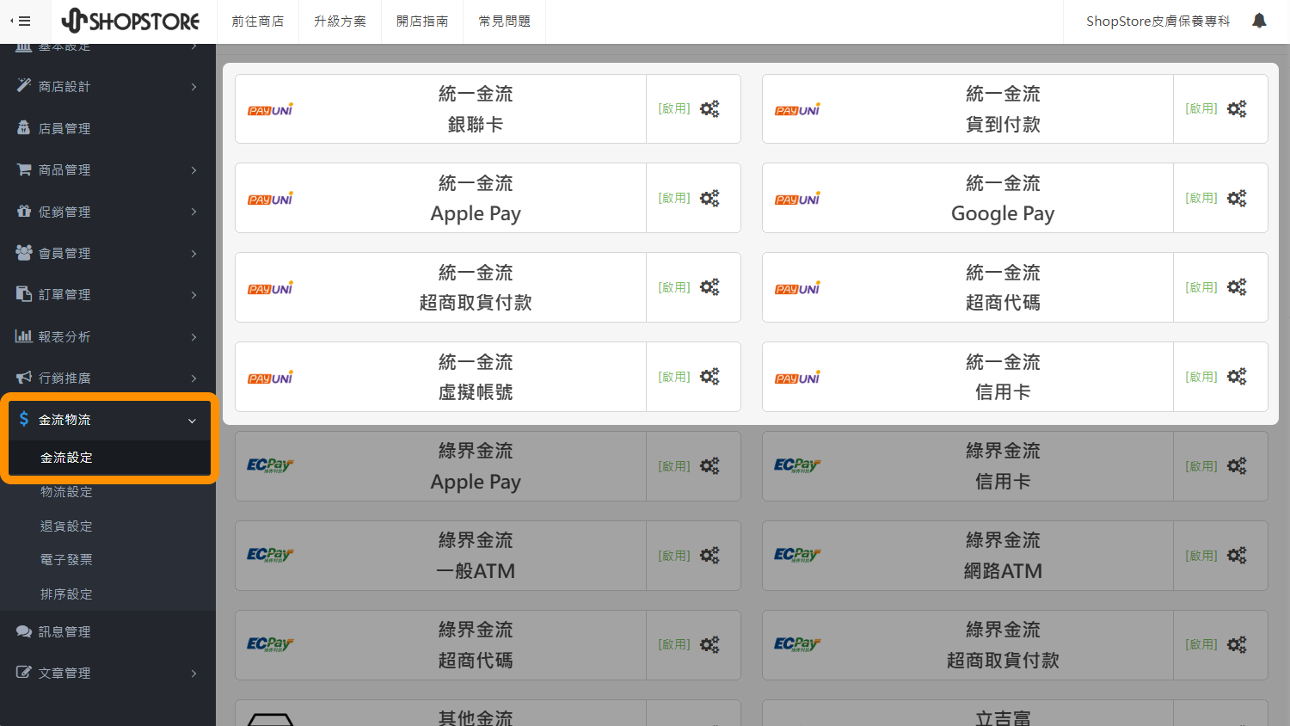Enable 綠界金流 信用卡 via 啟用

[x=1201, y=466]
